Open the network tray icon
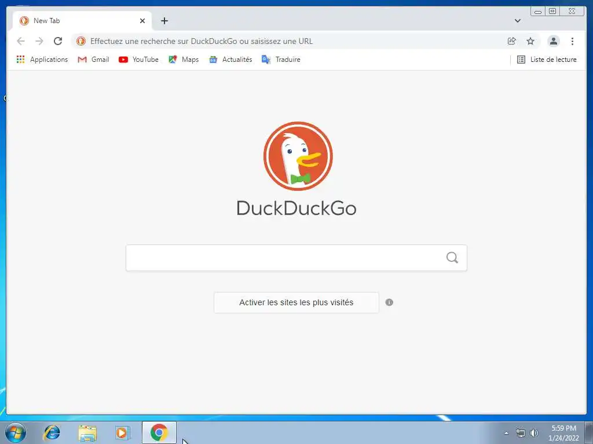 [x=521, y=433]
